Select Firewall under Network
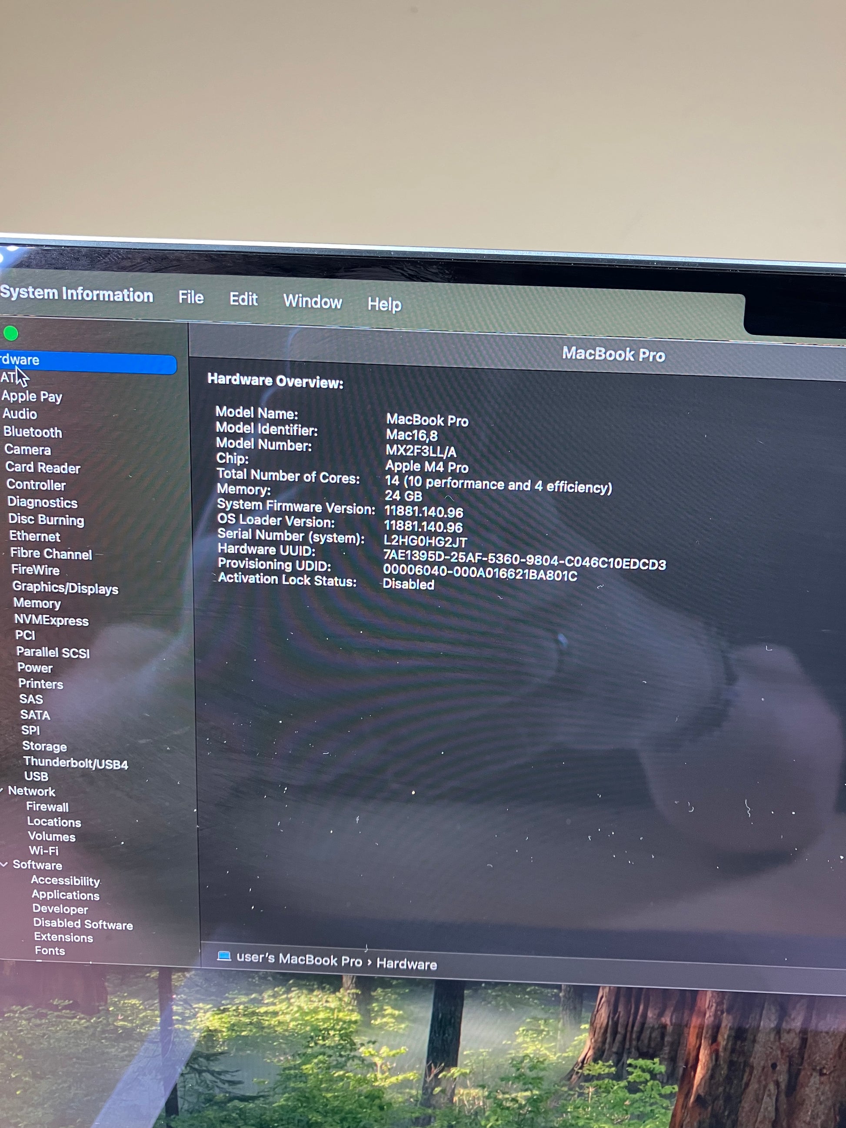 (47, 807)
